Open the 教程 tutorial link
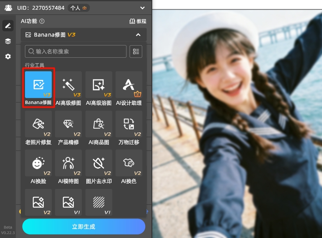The image size is (322, 238). 138,21
